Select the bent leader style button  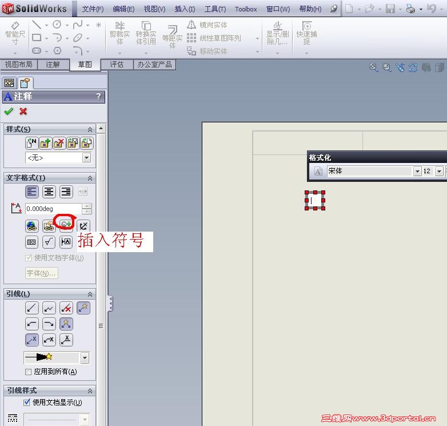(49, 340)
